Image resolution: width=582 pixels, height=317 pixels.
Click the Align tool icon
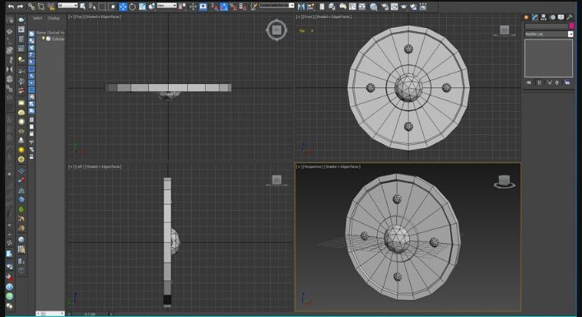point(310,7)
